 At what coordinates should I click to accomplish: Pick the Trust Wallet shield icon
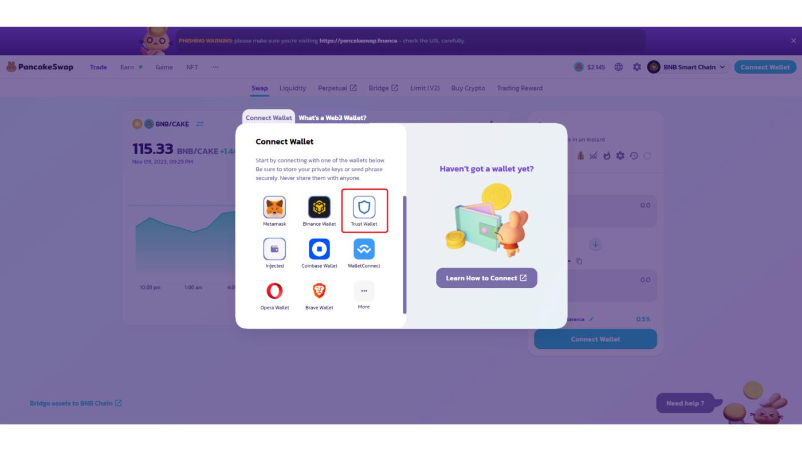[364, 207]
